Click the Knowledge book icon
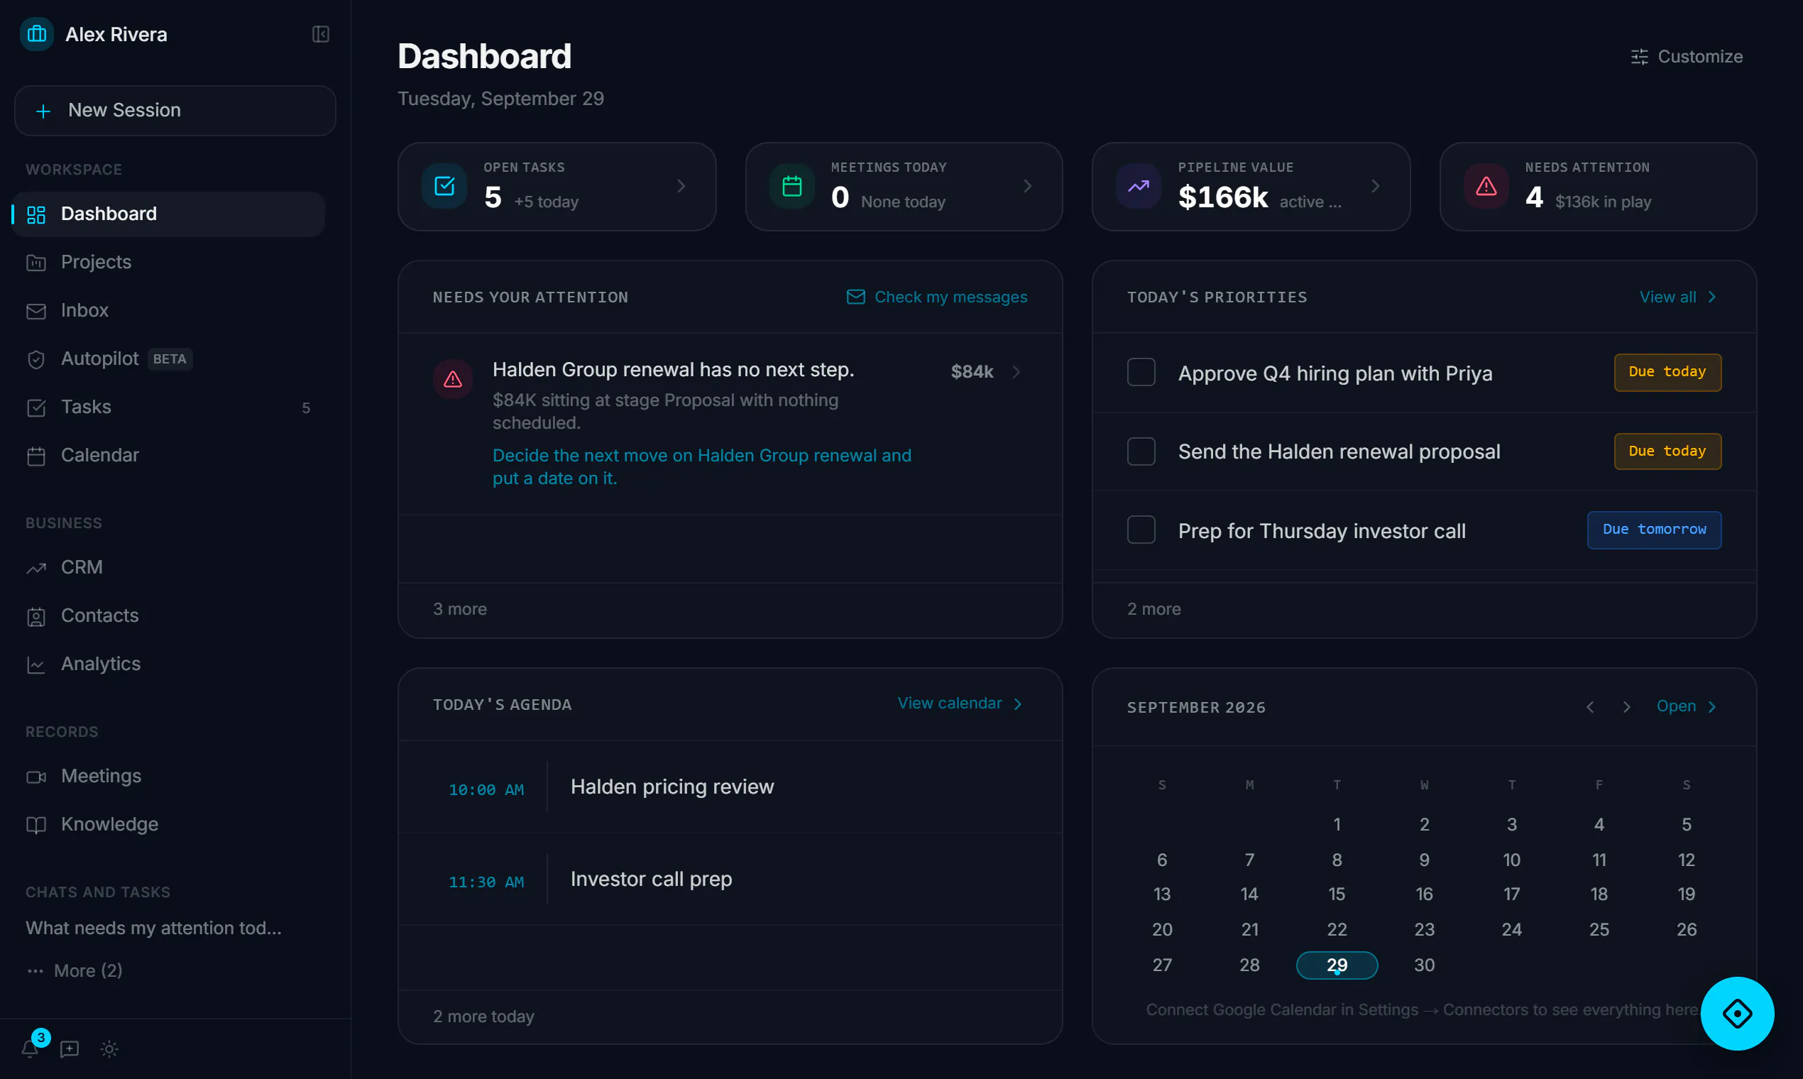 [x=36, y=825]
